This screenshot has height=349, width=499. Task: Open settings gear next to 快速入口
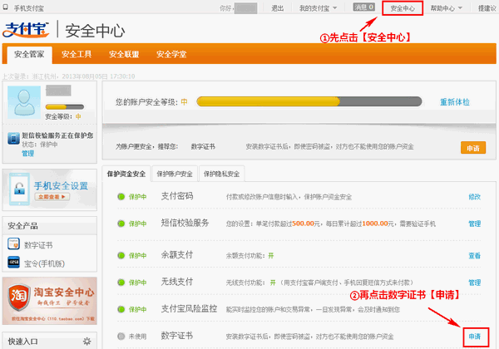pyautogui.click(x=86, y=342)
